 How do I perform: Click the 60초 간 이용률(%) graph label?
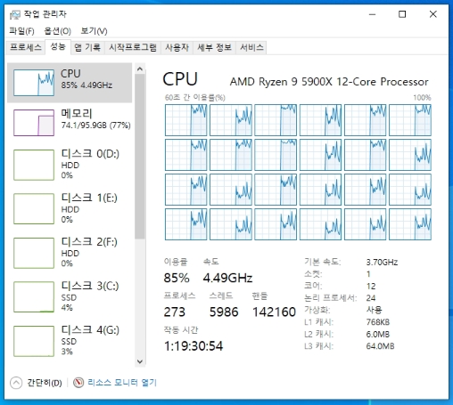[x=195, y=97]
